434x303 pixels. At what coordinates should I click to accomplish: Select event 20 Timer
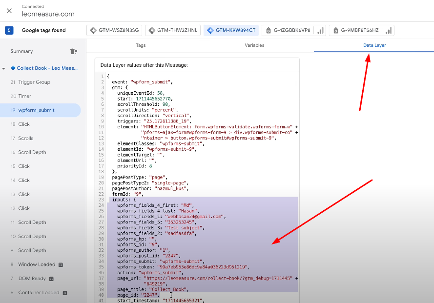coord(41,96)
